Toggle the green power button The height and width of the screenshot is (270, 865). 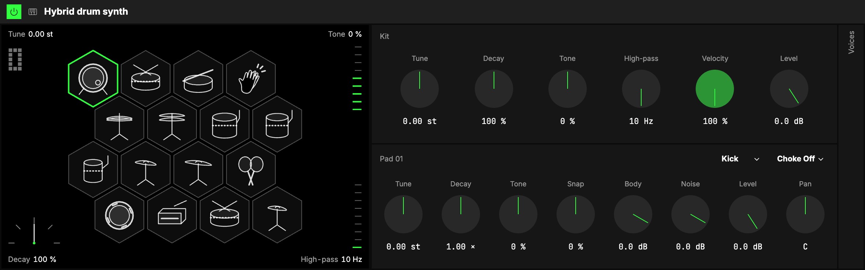(14, 12)
